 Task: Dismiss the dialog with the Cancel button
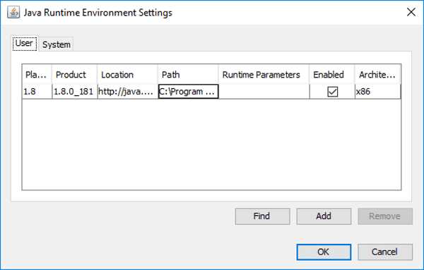(x=385, y=252)
